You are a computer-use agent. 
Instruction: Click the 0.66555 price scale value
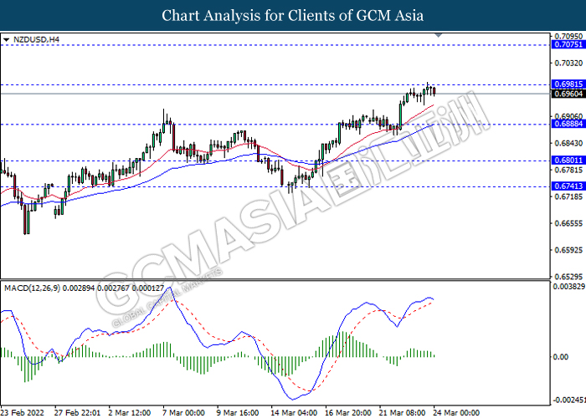coord(568,223)
